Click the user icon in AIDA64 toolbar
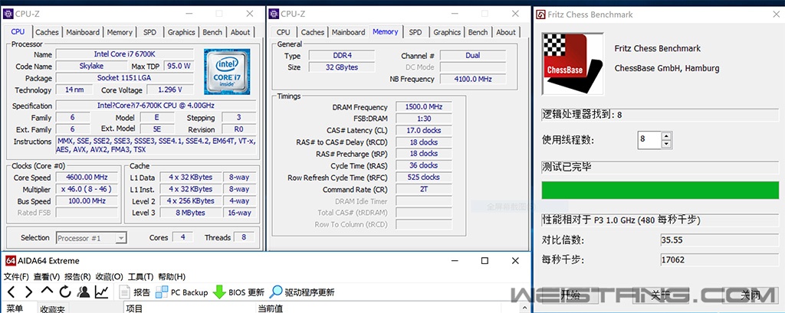Image resolution: width=785 pixels, height=313 pixels. tap(83, 292)
